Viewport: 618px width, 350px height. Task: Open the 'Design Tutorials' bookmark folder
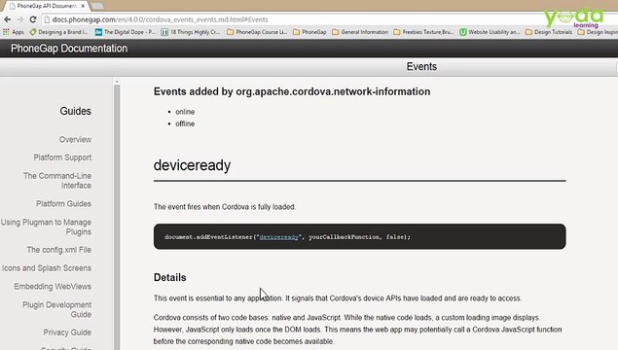pyautogui.click(x=549, y=32)
